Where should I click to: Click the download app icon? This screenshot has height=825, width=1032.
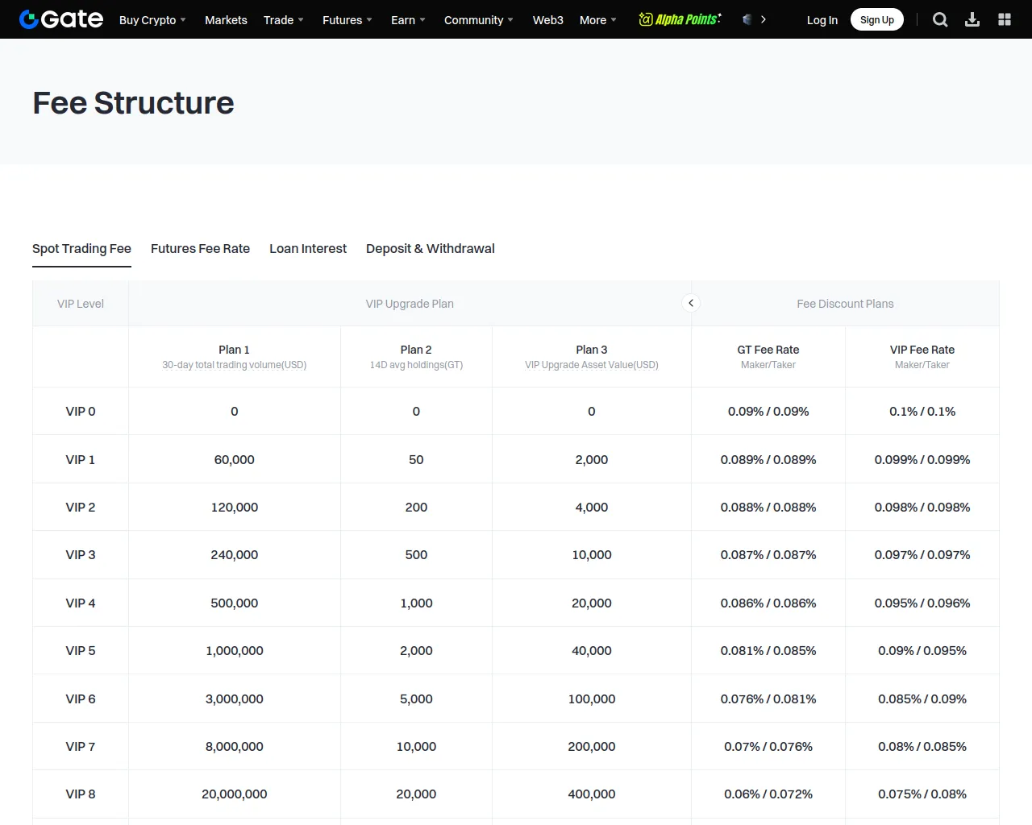[x=972, y=19]
